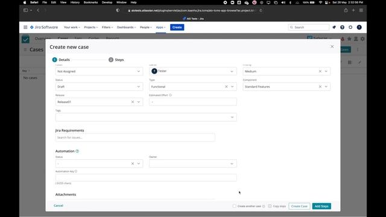Click the Estimated Effort info icon
The image size is (386, 217).
(x=170, y=95)
